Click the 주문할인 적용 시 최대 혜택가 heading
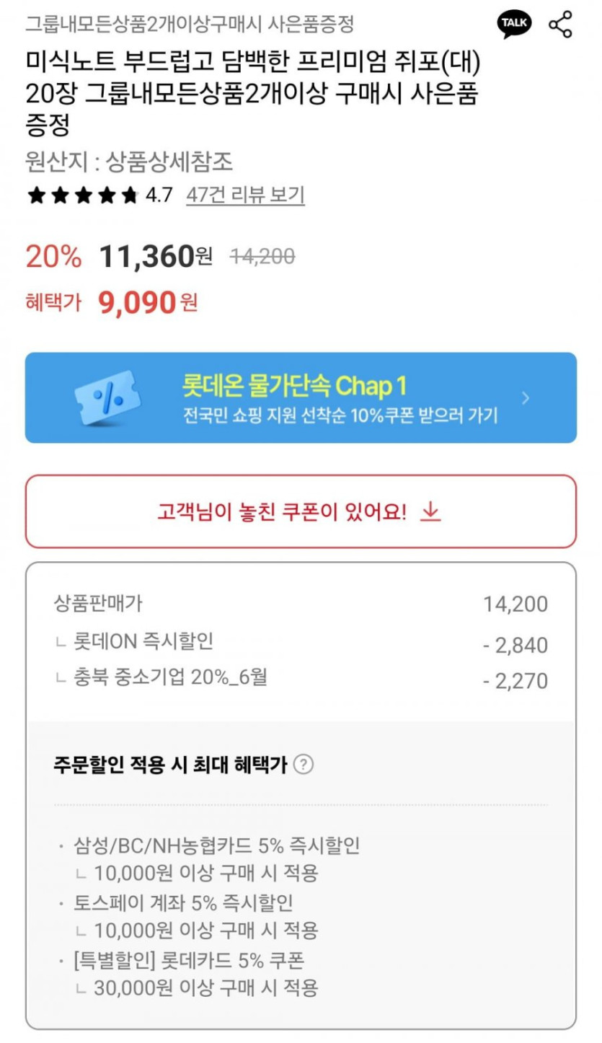The width and height of the screenshot is (602, 1043). pos(170,765)
